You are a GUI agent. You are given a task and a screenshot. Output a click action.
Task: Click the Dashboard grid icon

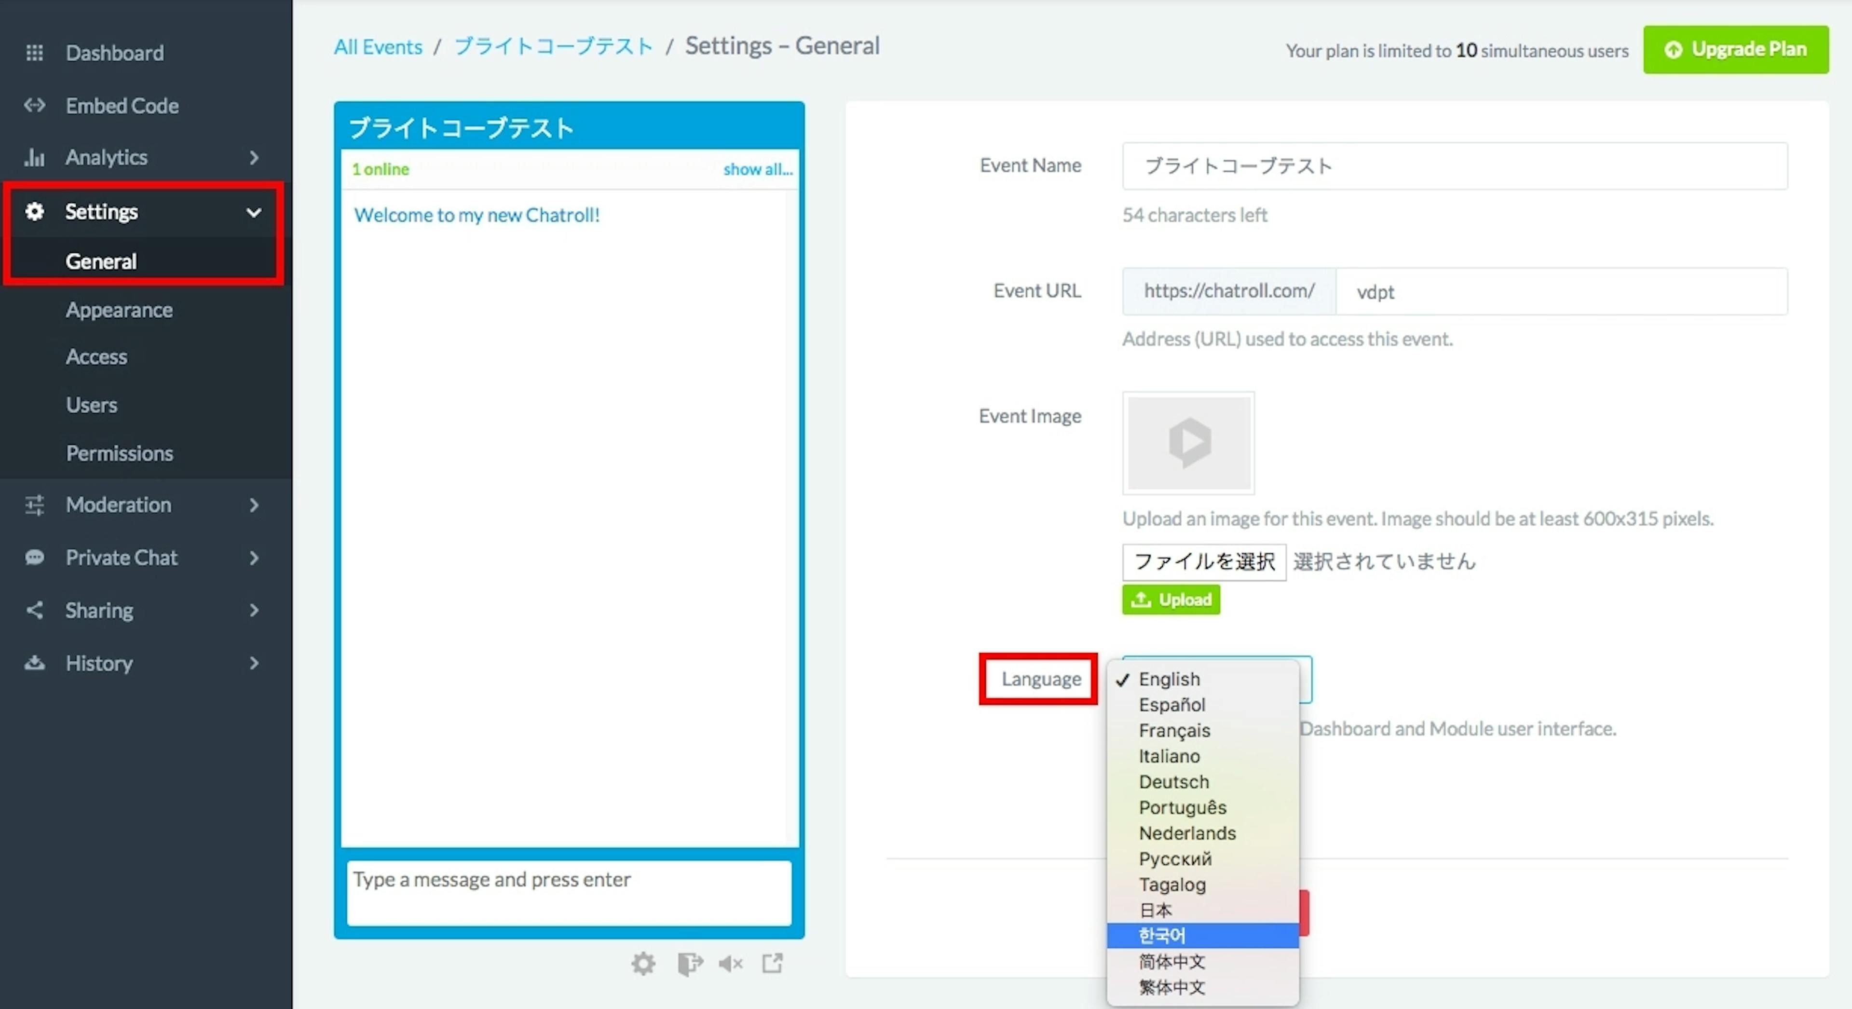35,53
